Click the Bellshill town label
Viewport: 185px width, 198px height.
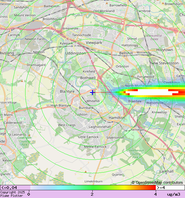pyautogui.click(x=126, y=53)
